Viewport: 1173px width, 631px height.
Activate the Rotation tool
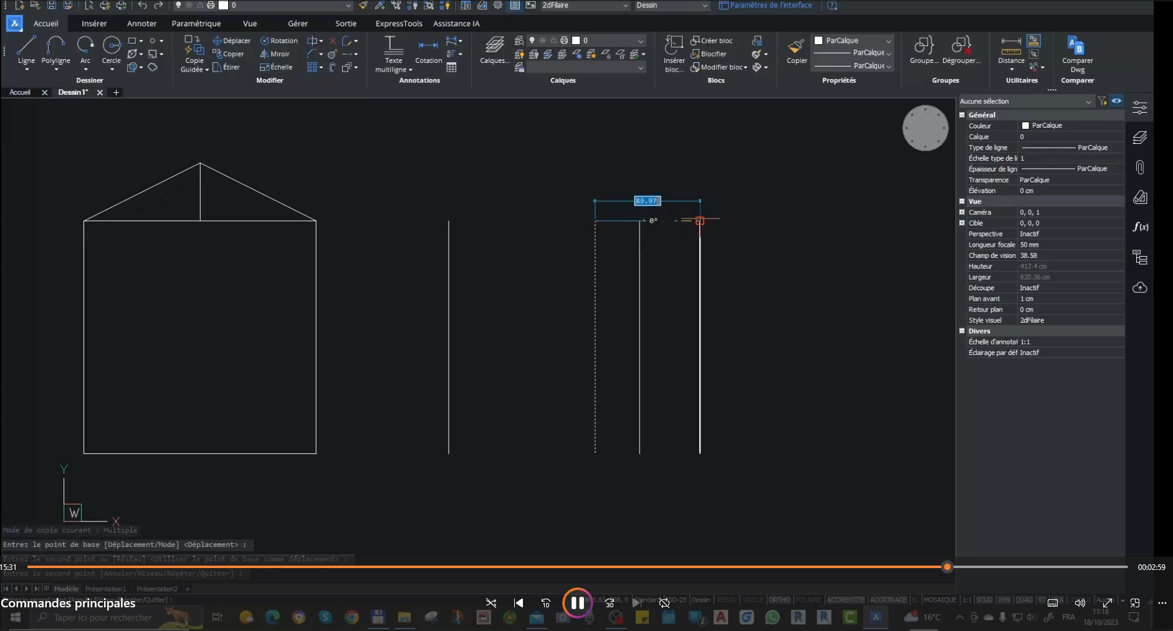pyautogui.click(x=279, y=40)
